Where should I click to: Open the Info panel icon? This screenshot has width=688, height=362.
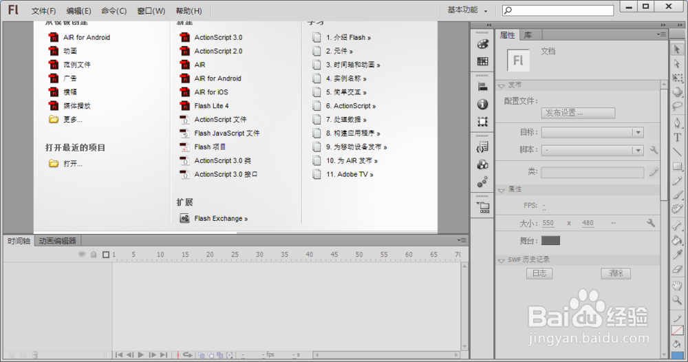483,105
